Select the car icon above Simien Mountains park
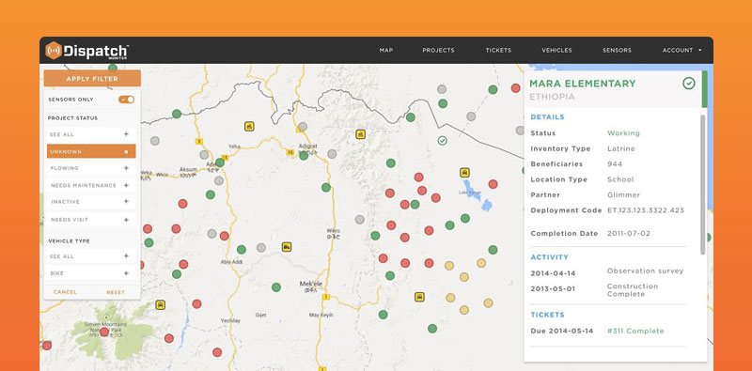 (160, 305)
